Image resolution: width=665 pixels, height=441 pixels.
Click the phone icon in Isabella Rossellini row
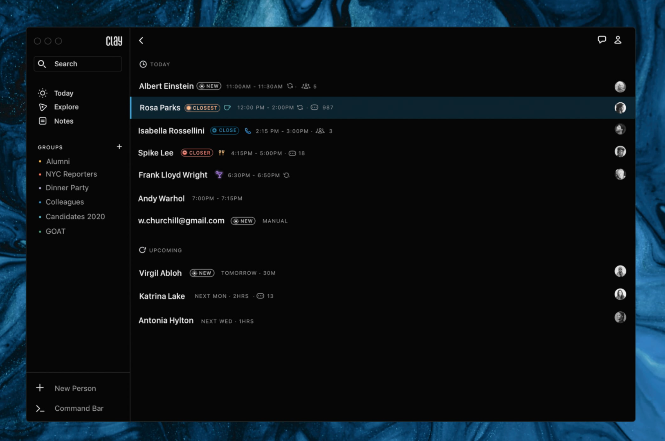point(248,131)
